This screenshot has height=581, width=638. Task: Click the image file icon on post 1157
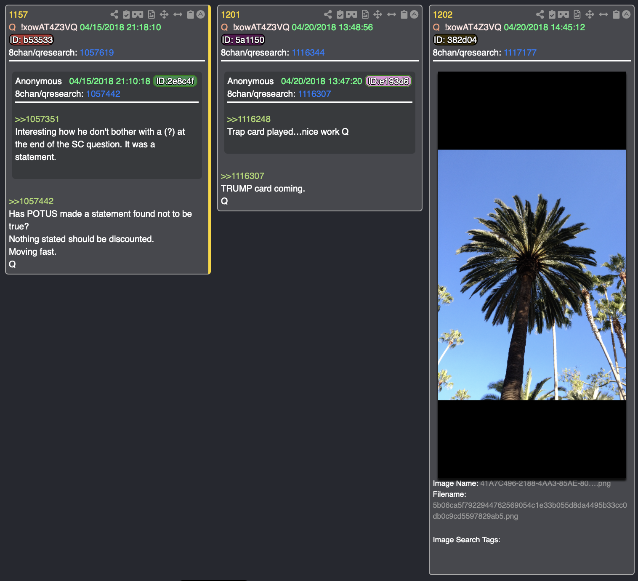tap(152, 15)
